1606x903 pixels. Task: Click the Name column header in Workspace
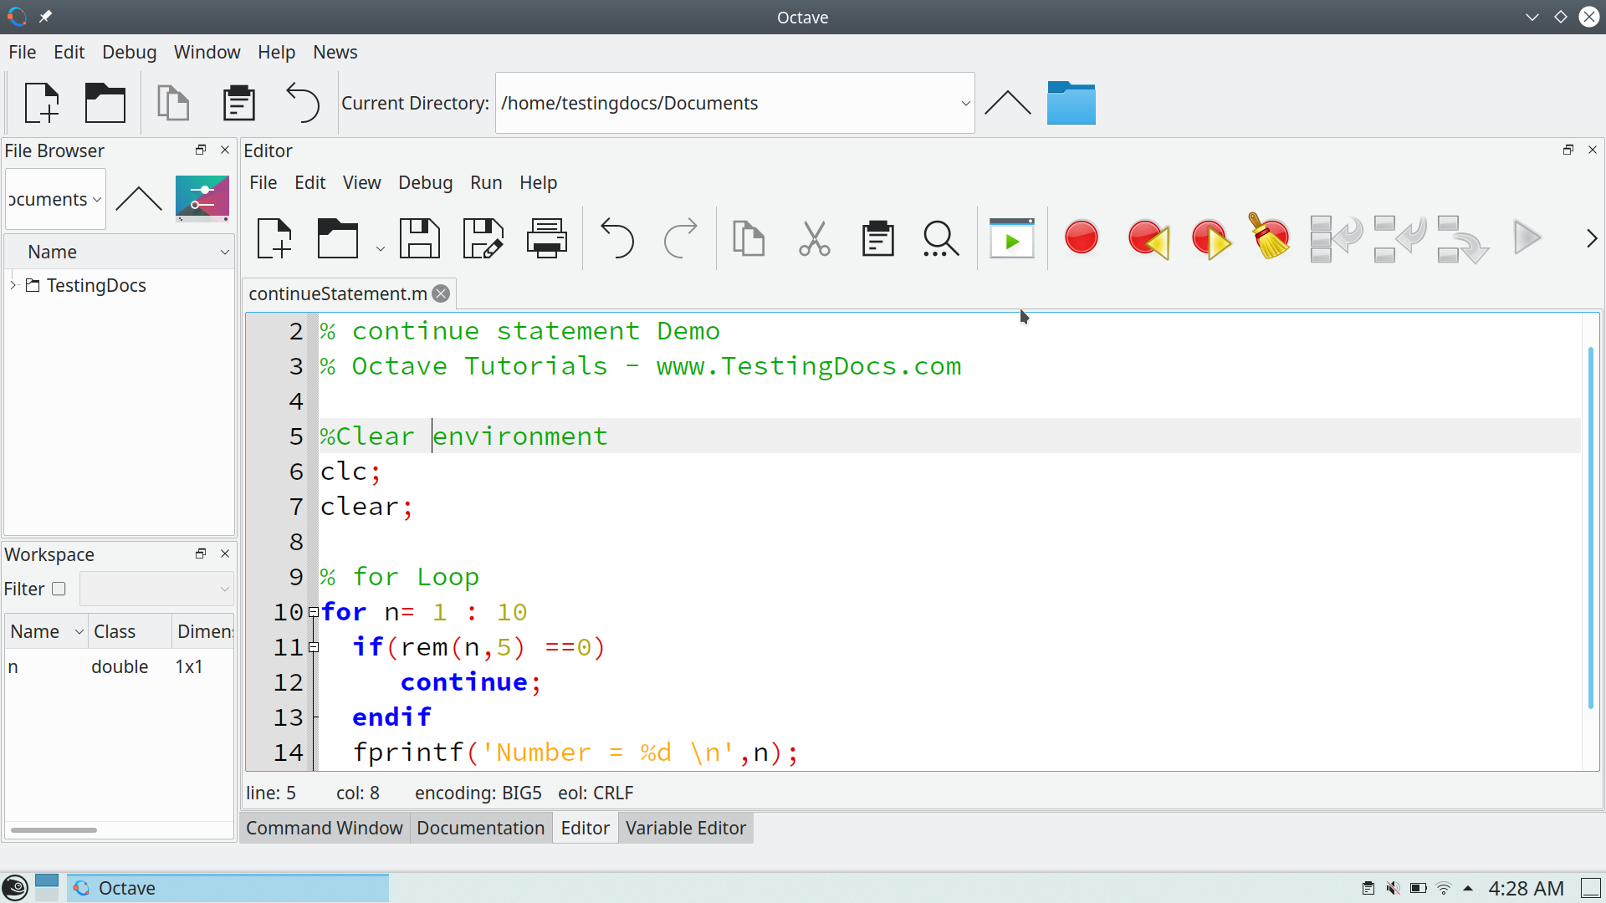point(35,631)
